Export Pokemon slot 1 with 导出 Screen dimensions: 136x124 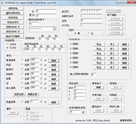(99, 44)
